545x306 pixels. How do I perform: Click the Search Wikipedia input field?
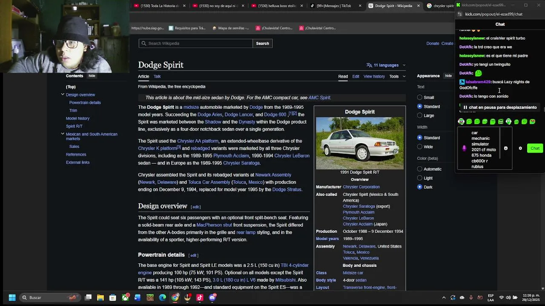195,43
